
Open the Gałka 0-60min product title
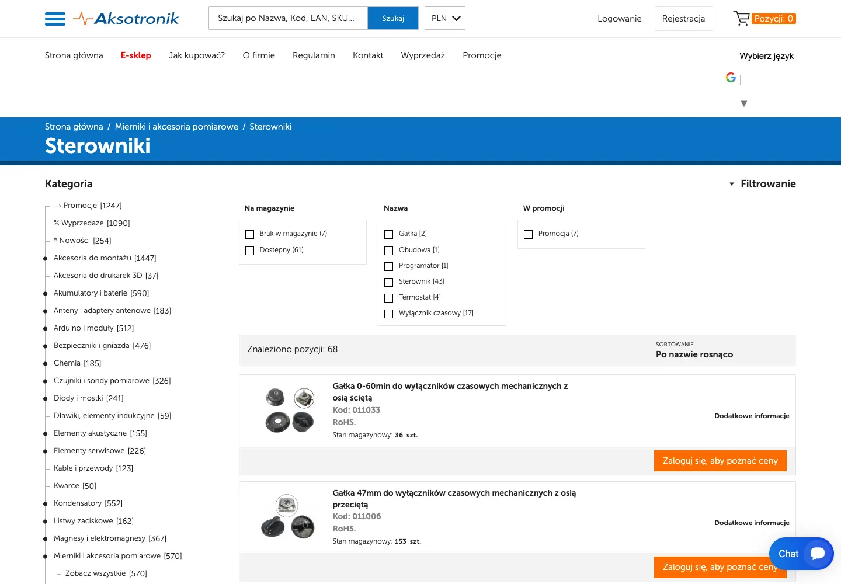pyautogui.click(x=450, y=392)
